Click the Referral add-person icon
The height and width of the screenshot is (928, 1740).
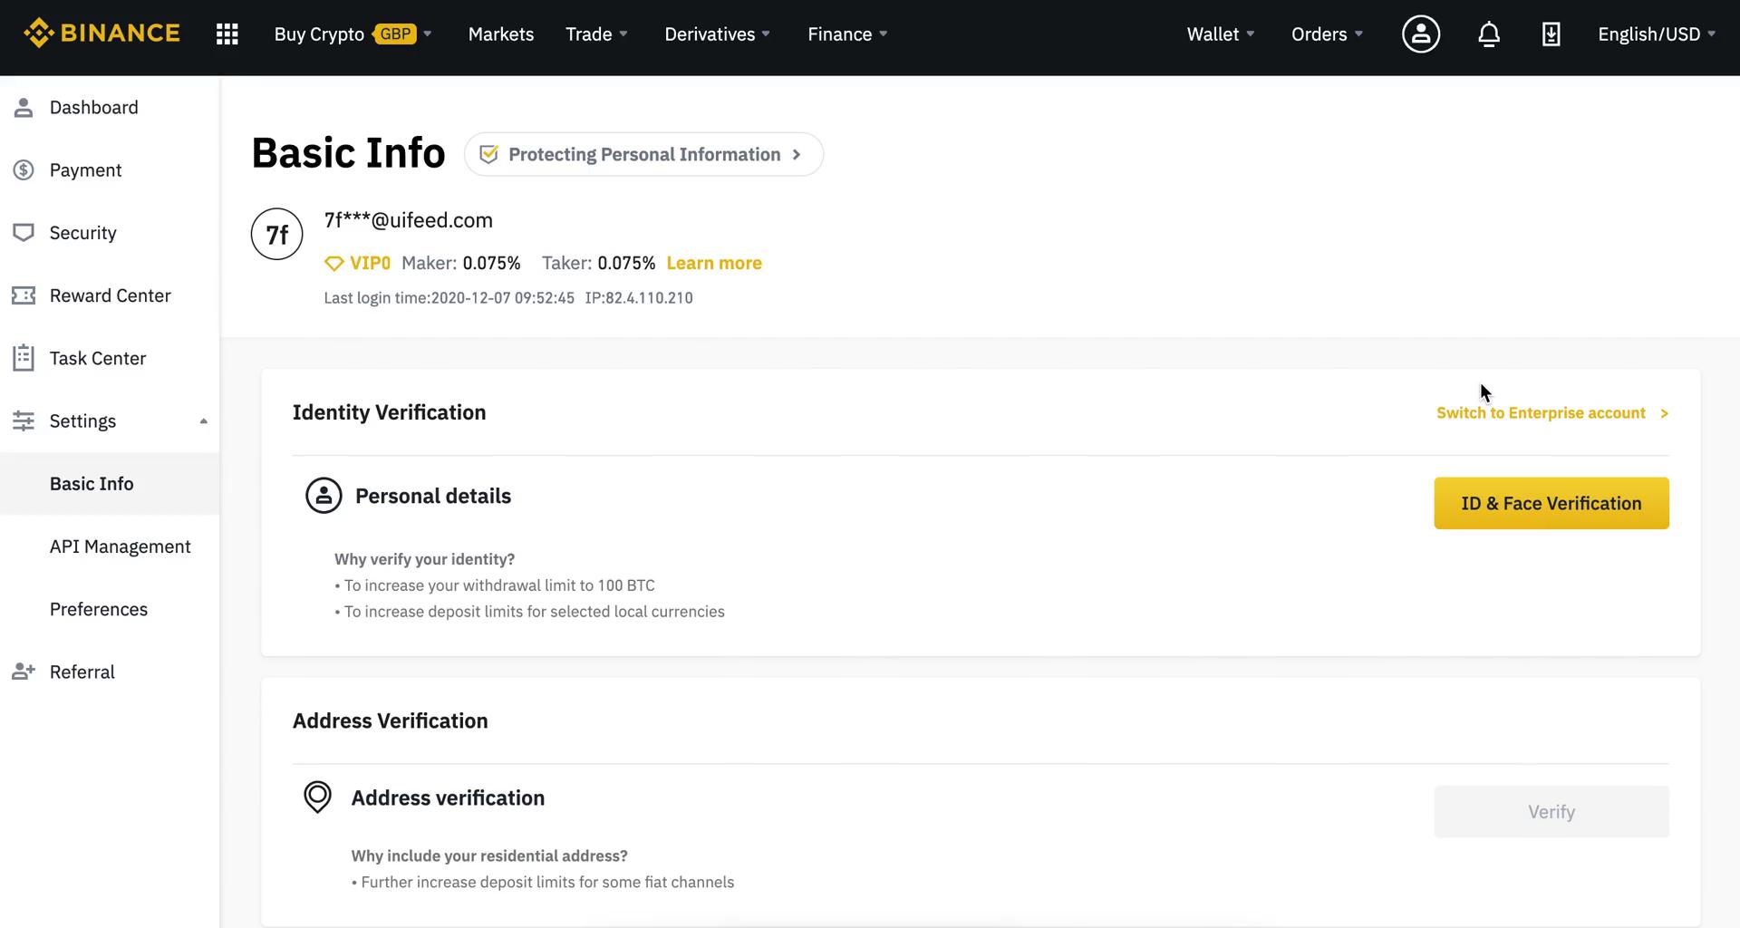(24, 672)
